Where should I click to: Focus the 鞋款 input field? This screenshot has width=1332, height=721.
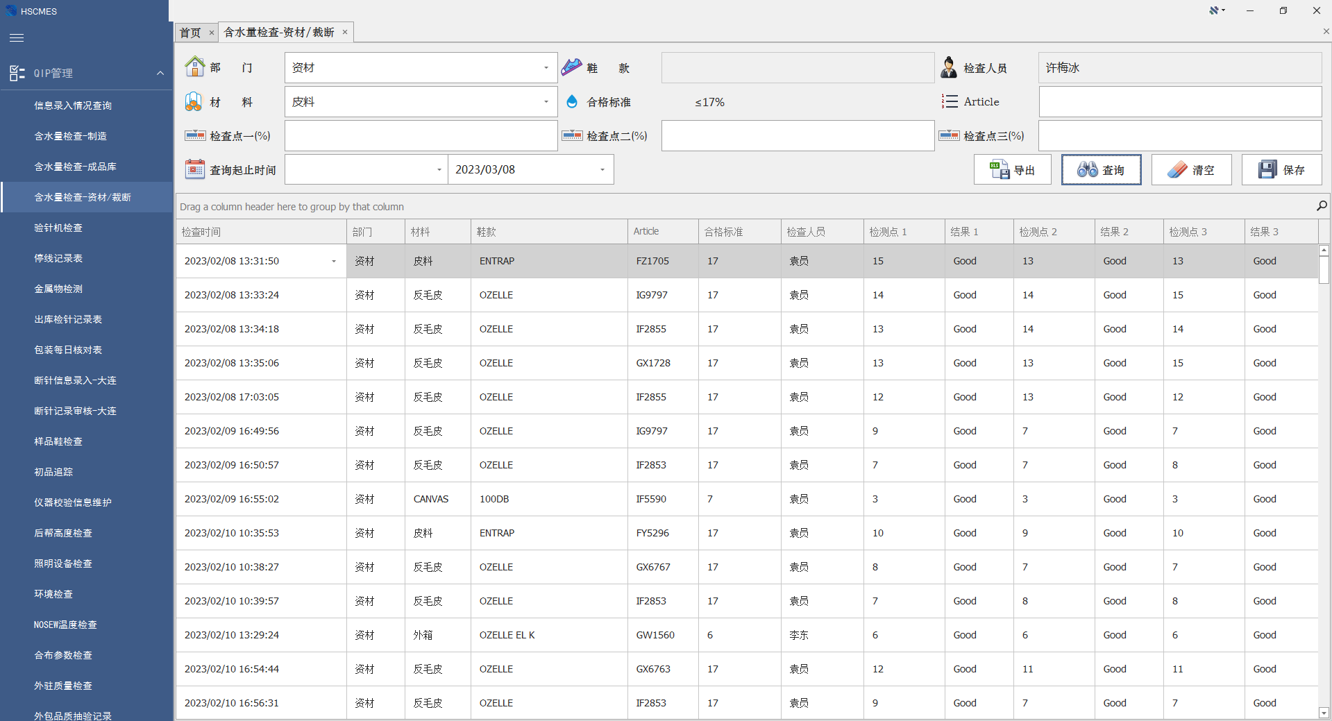coord(798,67)
